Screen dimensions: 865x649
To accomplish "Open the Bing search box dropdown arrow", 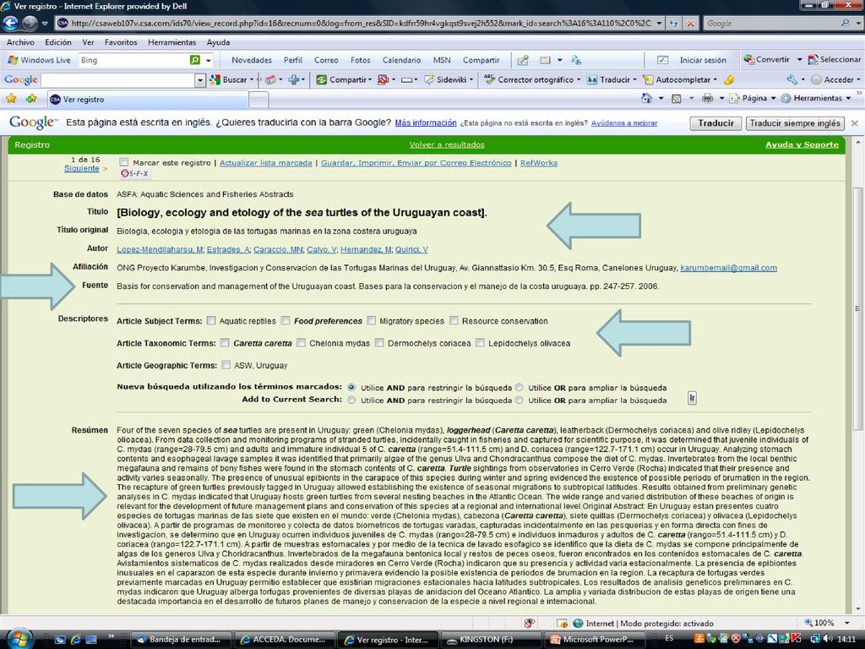I will click(x=208, y=60).
